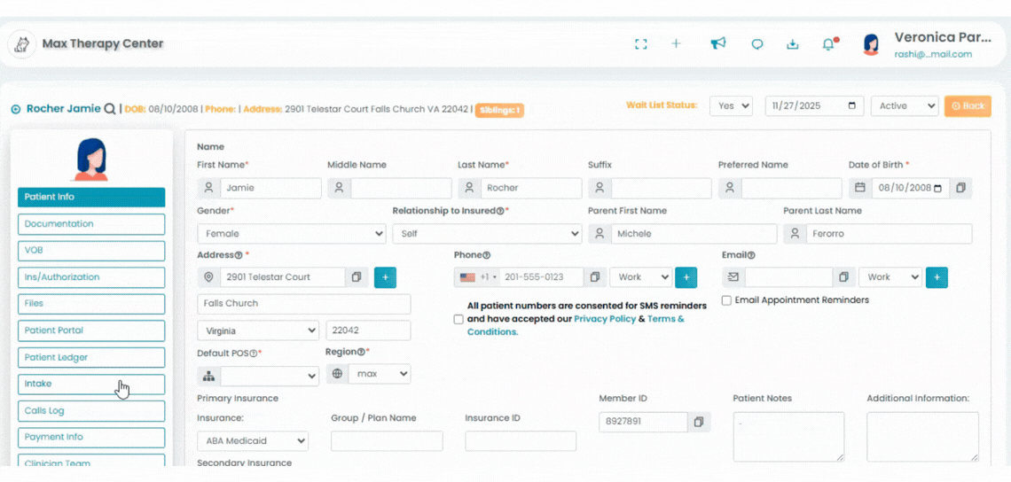
Task: Click help icon next to Default POS
Action: click(x=254, y=354)
